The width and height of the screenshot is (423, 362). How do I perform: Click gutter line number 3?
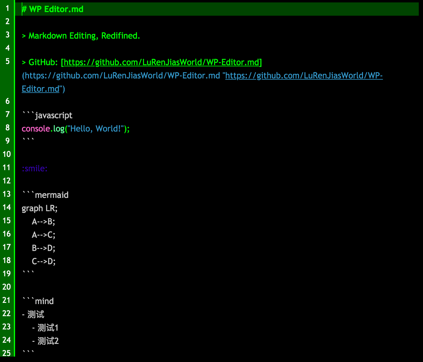click(8, 34)
